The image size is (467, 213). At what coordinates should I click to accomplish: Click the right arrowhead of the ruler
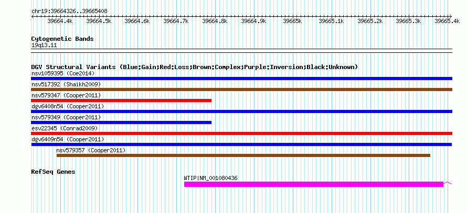tap(451, 16)
